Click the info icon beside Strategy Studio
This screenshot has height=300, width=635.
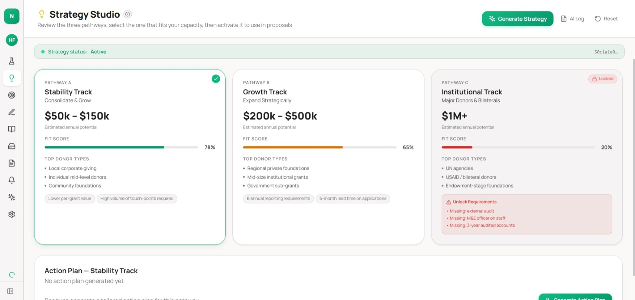[128, 14]
